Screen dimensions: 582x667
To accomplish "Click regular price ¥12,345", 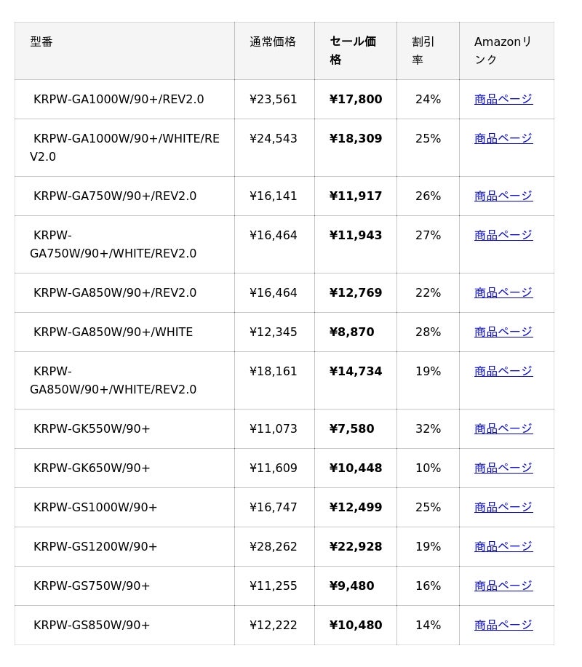I will click(x=273, y=332).
